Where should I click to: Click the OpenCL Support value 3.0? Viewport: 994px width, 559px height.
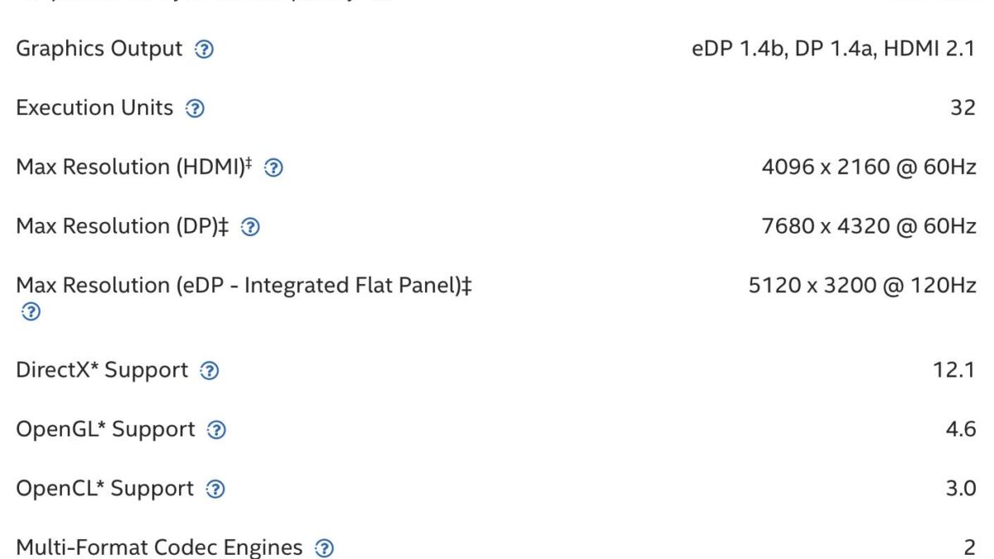coord(963,489)
